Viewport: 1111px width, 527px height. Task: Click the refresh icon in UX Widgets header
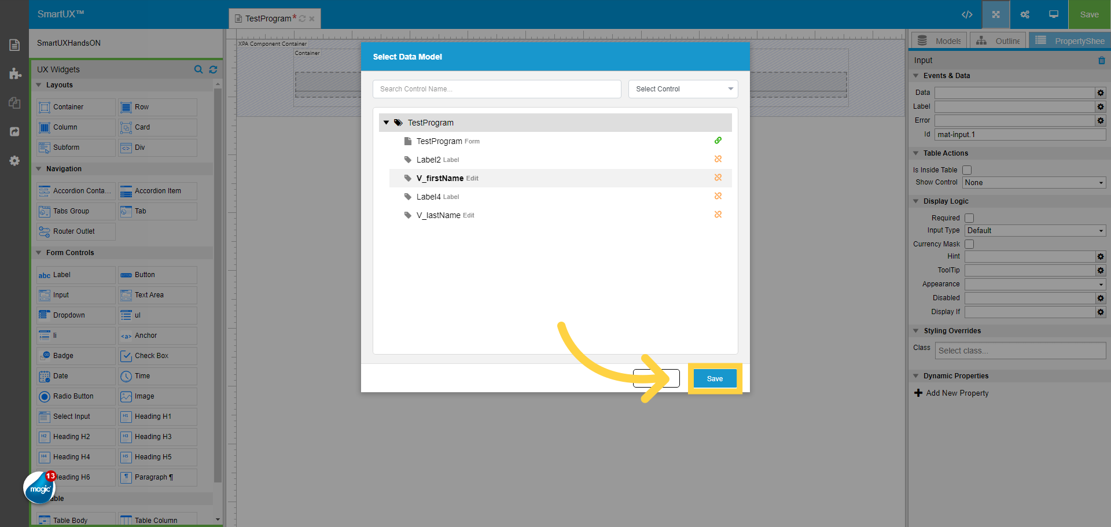pos(213,69)
